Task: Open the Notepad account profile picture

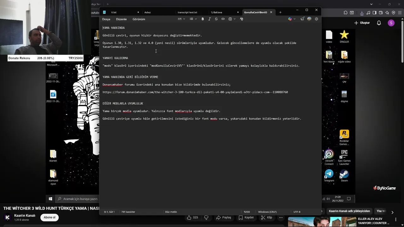Action: coord(309,19)
